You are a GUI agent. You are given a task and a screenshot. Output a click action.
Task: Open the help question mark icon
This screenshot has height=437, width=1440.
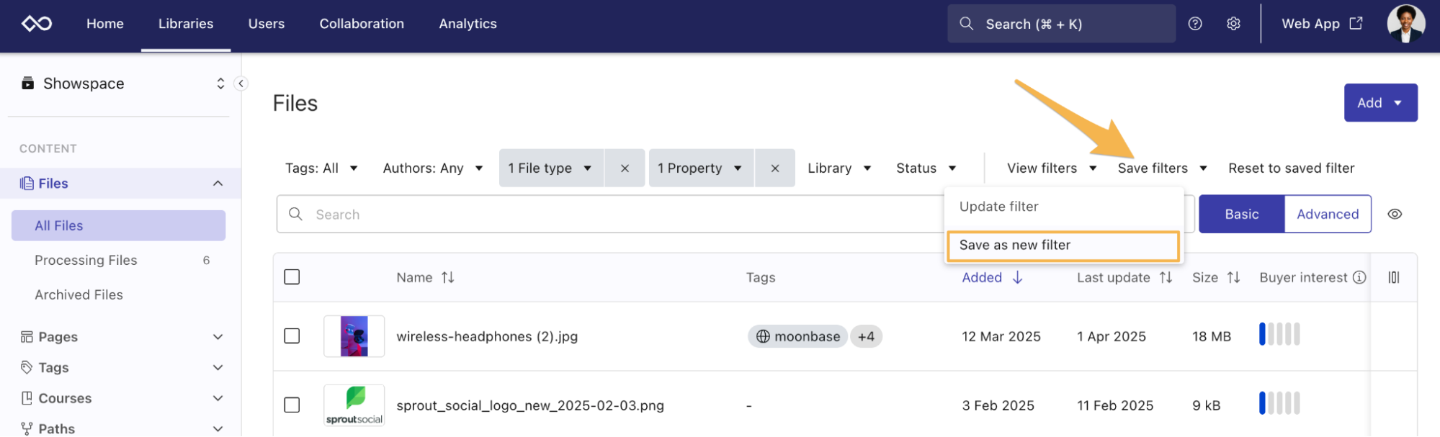(x=1195, y=24)
